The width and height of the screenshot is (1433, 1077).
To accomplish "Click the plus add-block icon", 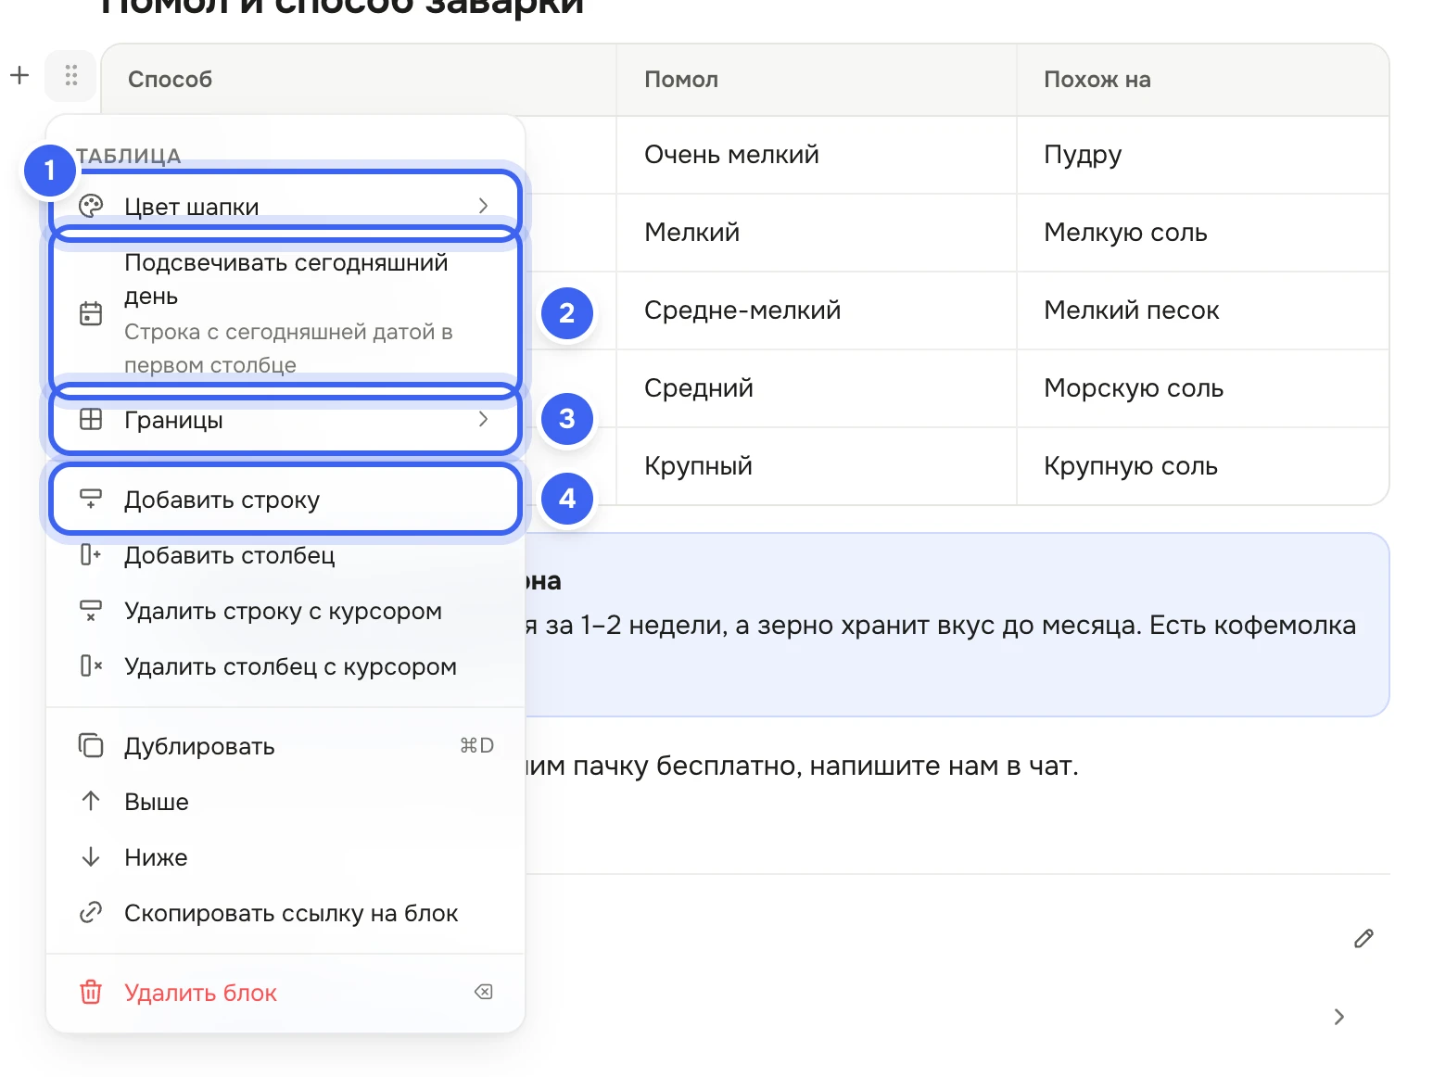I will tap(19, 75).
